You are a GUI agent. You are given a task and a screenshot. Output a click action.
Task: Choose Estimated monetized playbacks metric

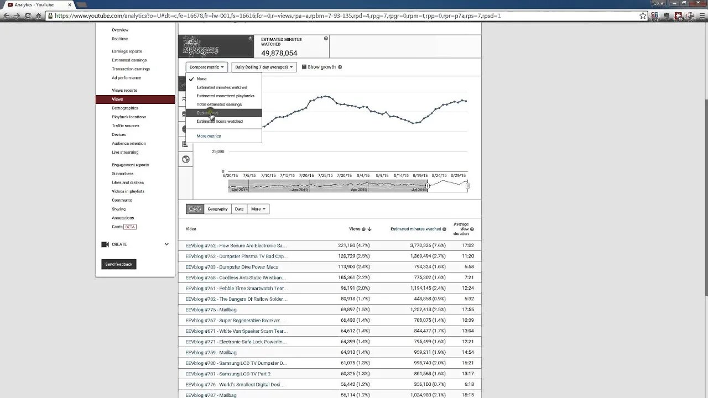coord(223,96)
